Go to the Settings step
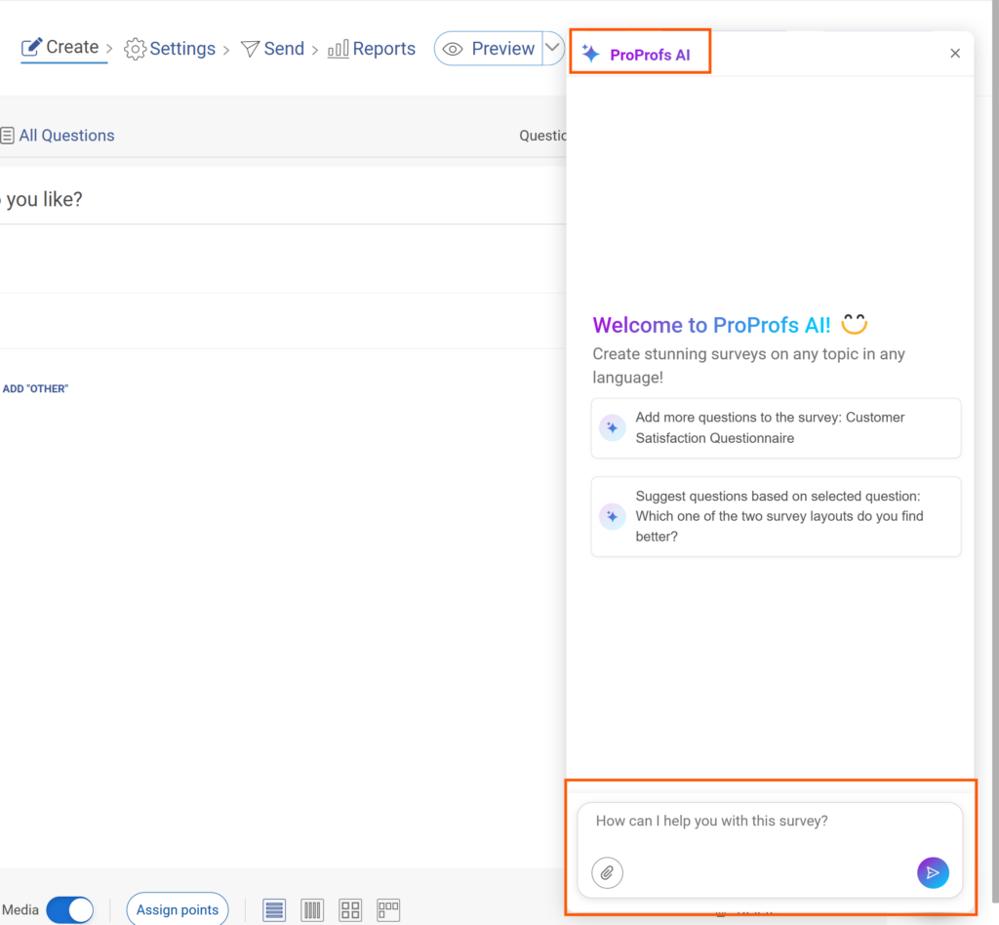The image size is (999, 925). click(x=171, y=49)
